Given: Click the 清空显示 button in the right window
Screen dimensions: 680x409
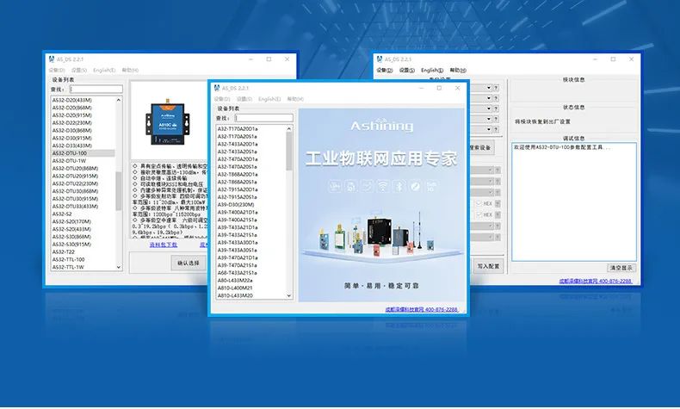Looking at the screenshot, I should tap(621, 268).
